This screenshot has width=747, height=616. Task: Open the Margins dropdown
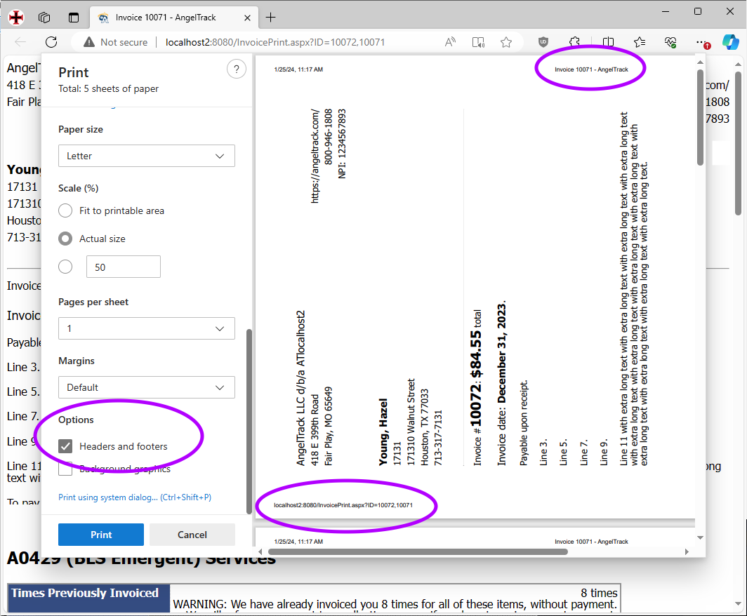pyautogui.click(x=146, y=387)
